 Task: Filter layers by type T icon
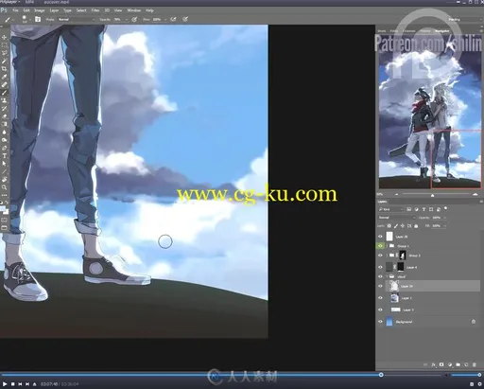click(423, 209)
